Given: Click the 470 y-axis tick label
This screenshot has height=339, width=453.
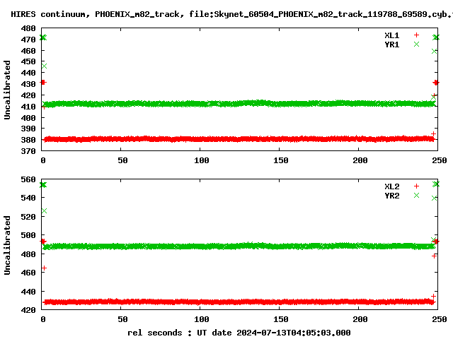Looking at the screenshot, I should click(x=28, y=40).
